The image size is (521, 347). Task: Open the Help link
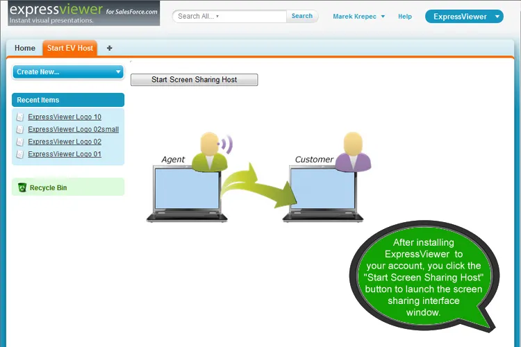405,16
